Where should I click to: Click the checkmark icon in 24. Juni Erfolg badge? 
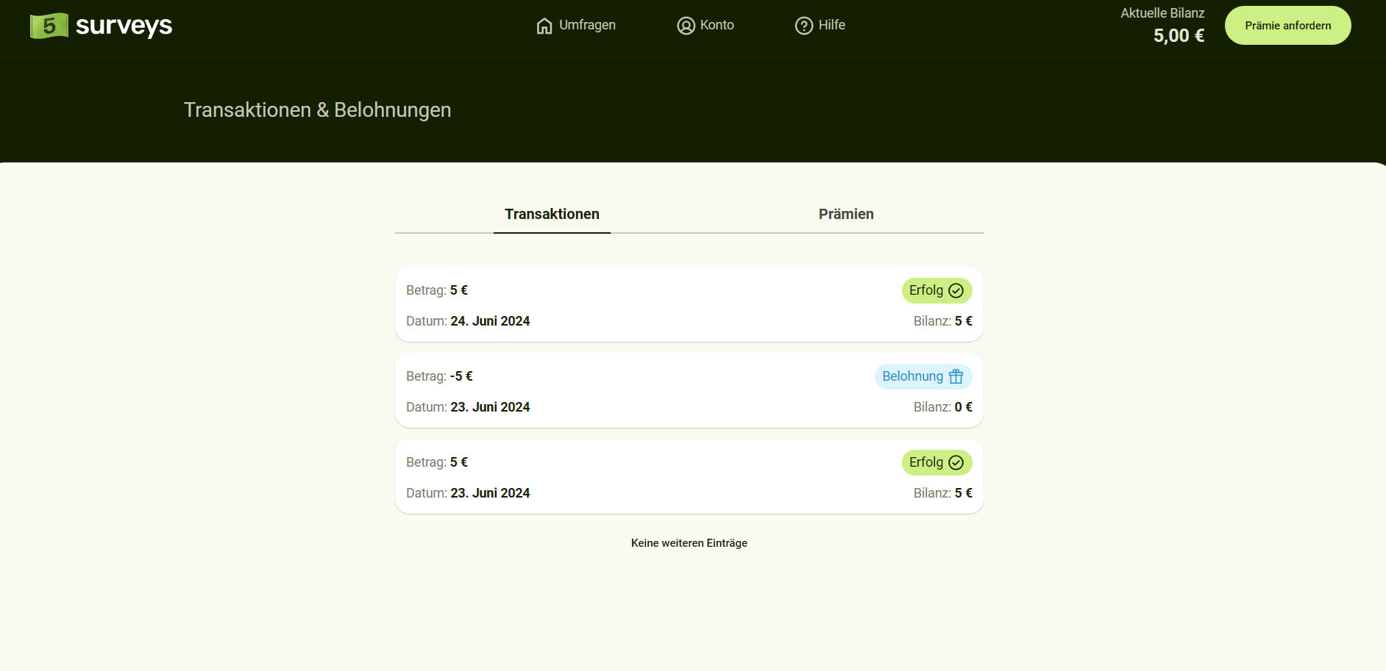pos(956,290)
